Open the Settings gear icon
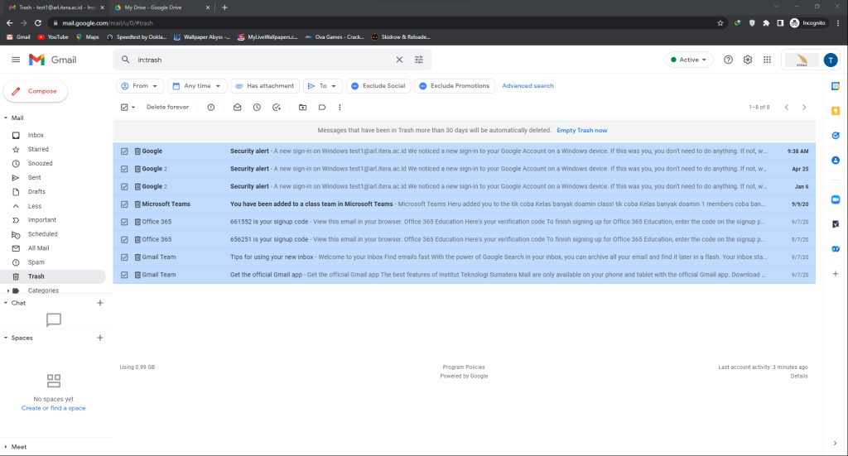 point(748,60)
